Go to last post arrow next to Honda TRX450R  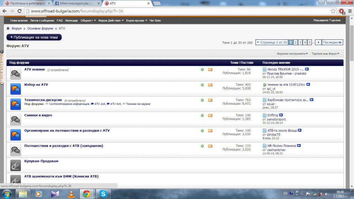tap(307, 69)
